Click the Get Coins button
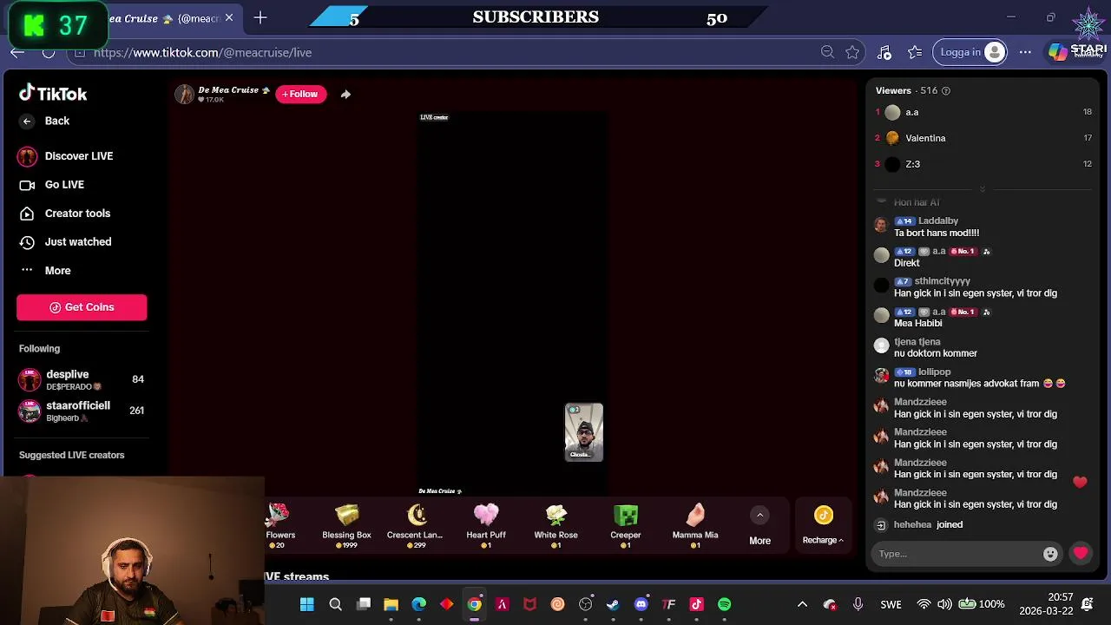 point(82,307)
